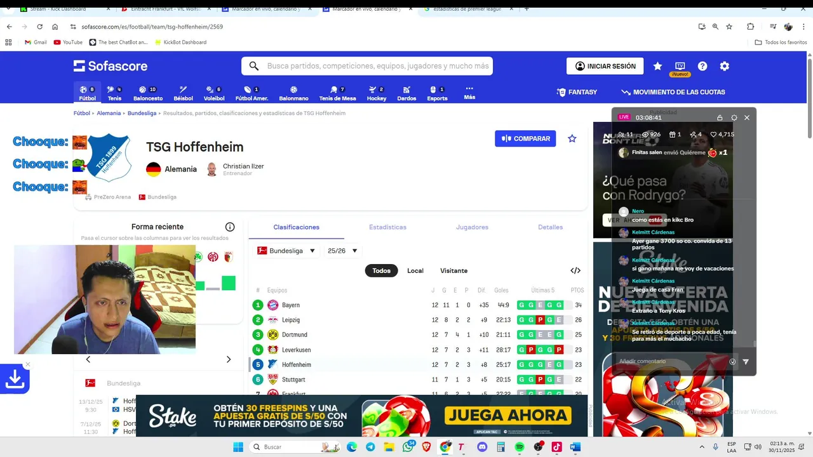Click the next arrow under recent form
This screenshot has height=457, width=813.
point(229,359)
